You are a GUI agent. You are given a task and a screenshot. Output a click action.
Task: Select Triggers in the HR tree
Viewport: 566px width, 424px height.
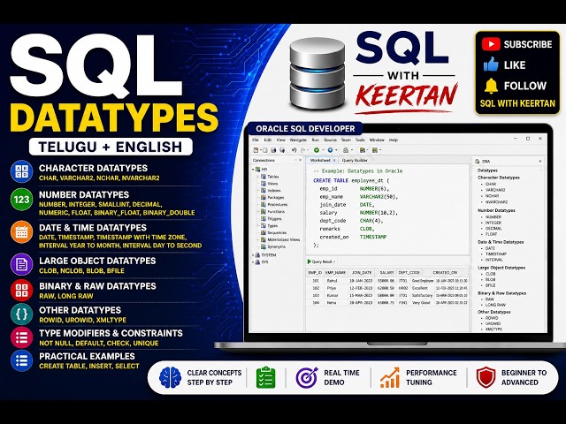pyautogui.click(x=274, y=218)
